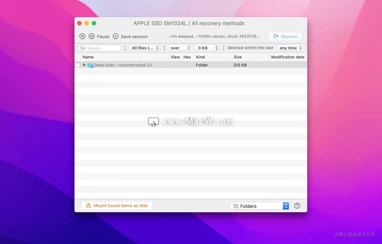Click the Pause text label

coord(103,37)
